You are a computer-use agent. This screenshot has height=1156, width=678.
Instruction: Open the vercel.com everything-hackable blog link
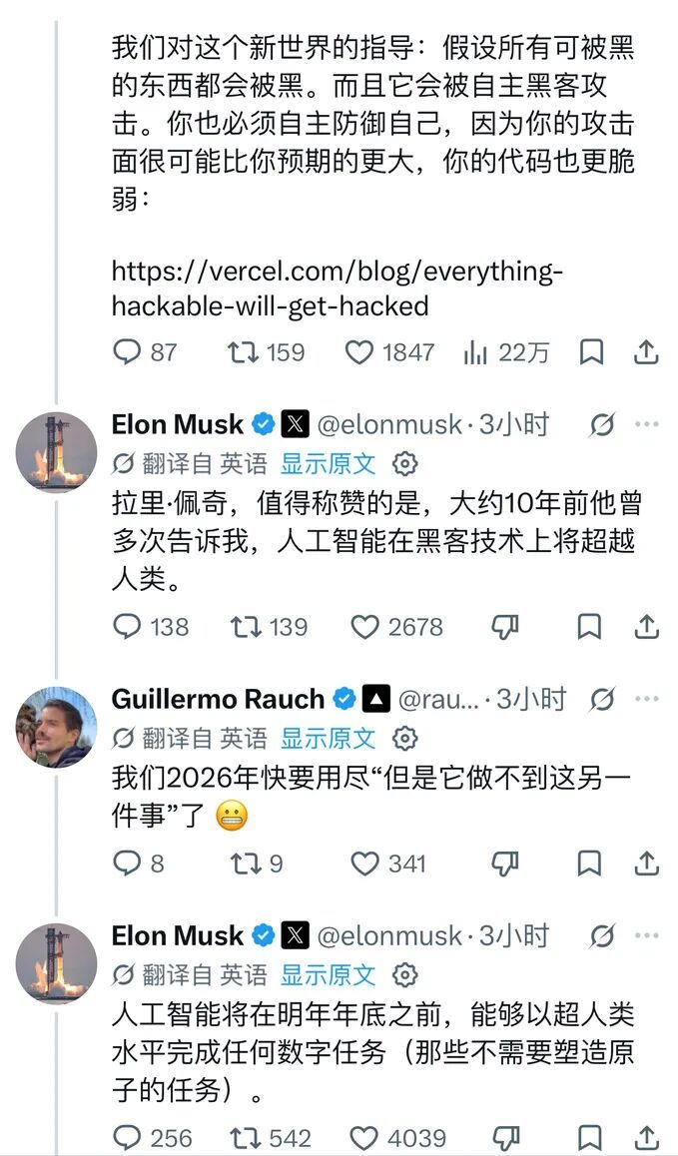(x=338, y=288)
